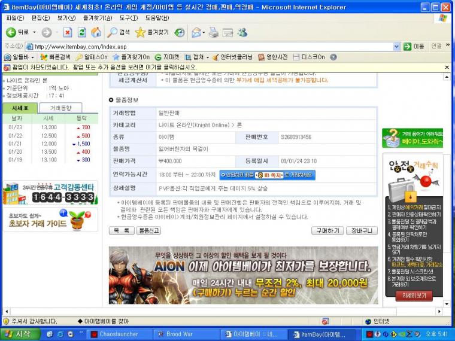Click the horizontal scrollbar right arrow

pos(439,311)
